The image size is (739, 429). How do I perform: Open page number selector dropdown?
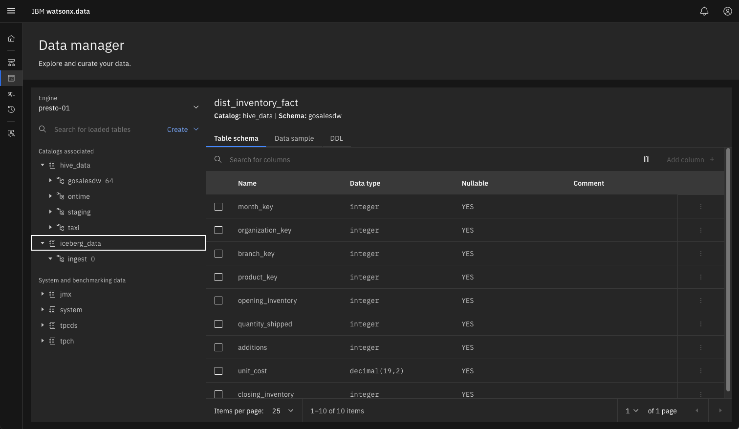[x=631, y=410]
